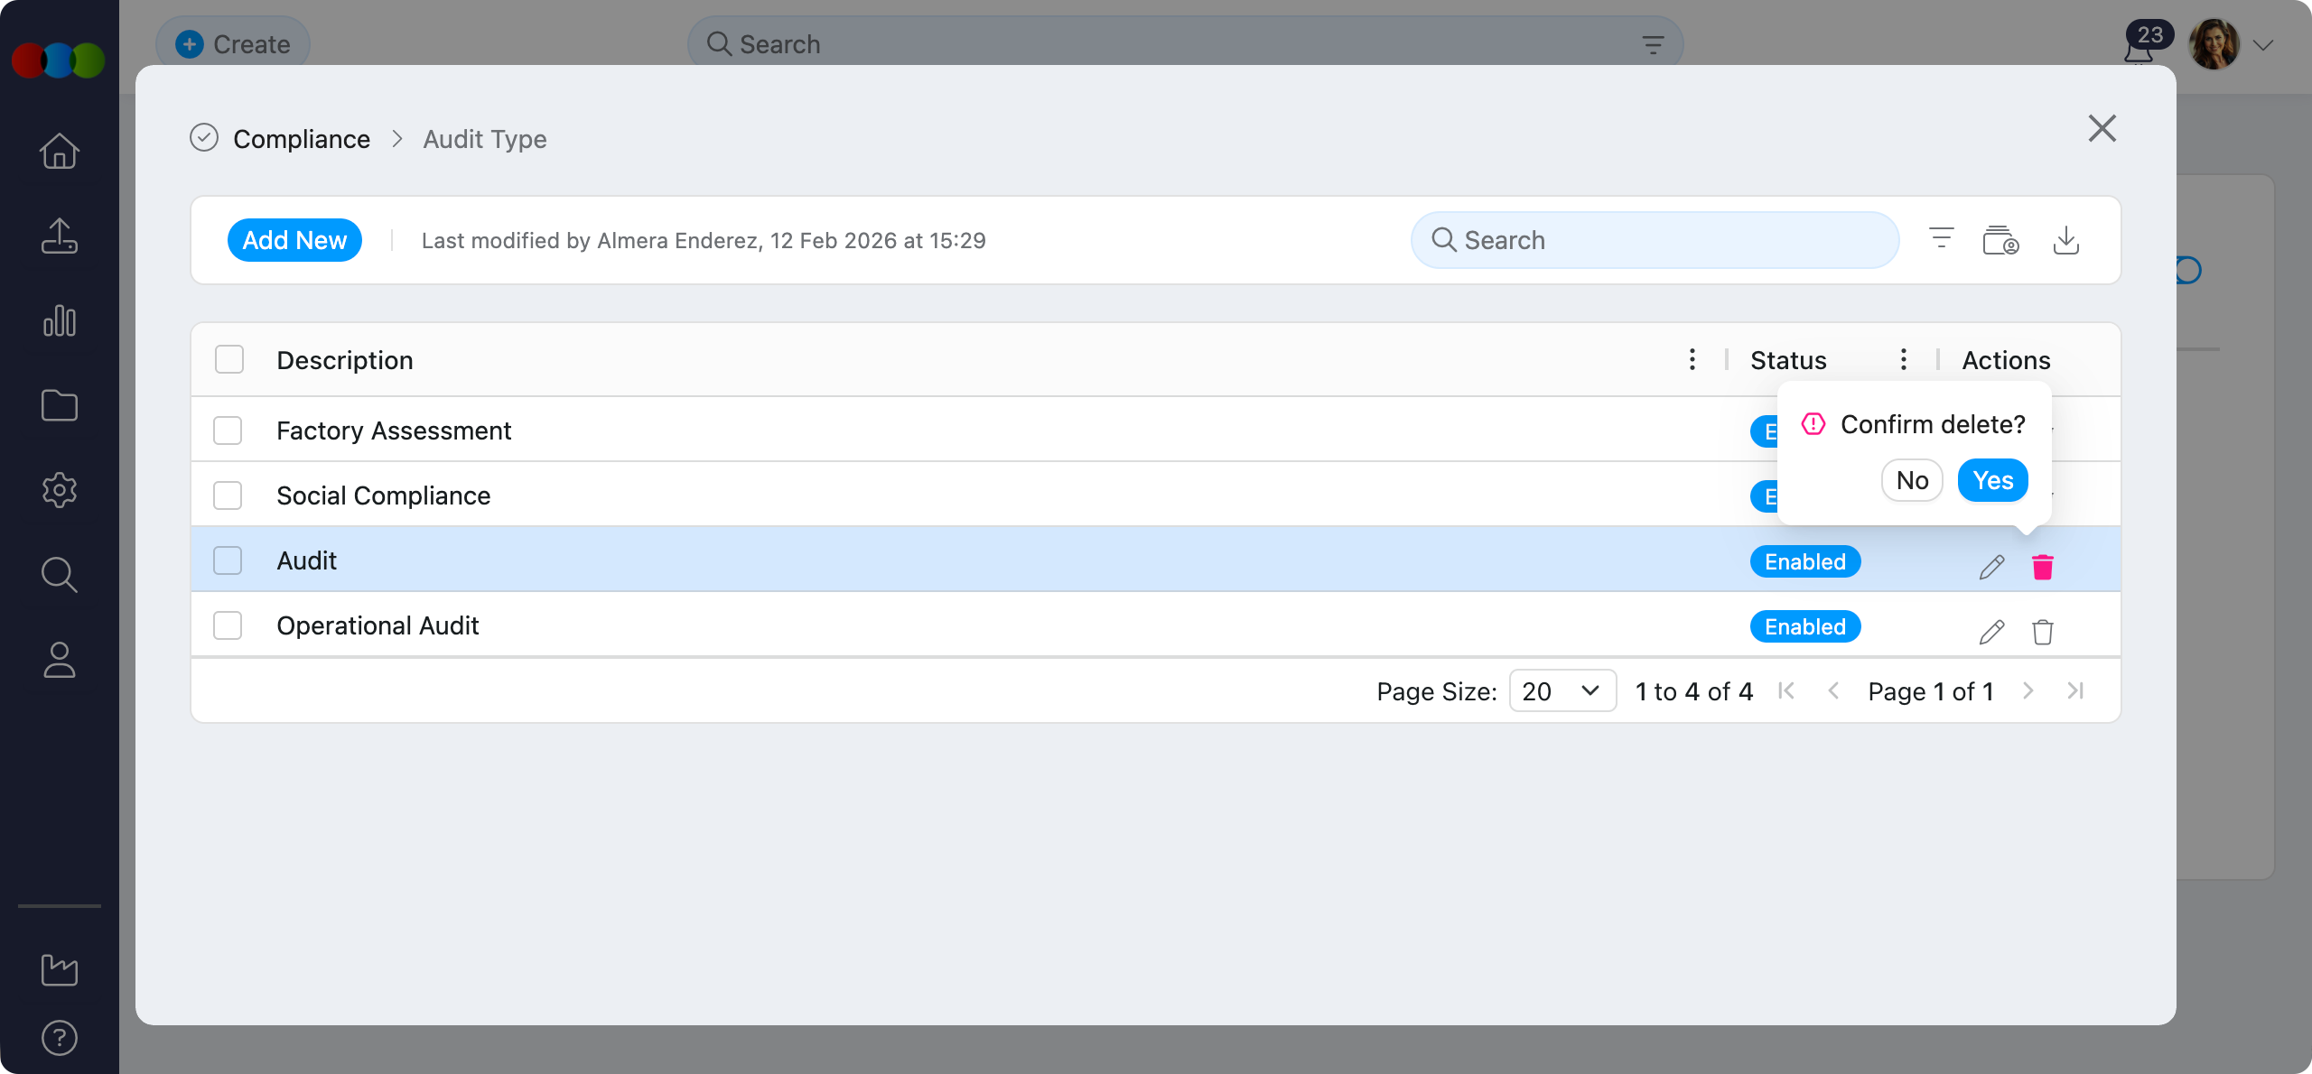
Task: Click inside the dialog's Search field
Action: [x=1653, y=240]
